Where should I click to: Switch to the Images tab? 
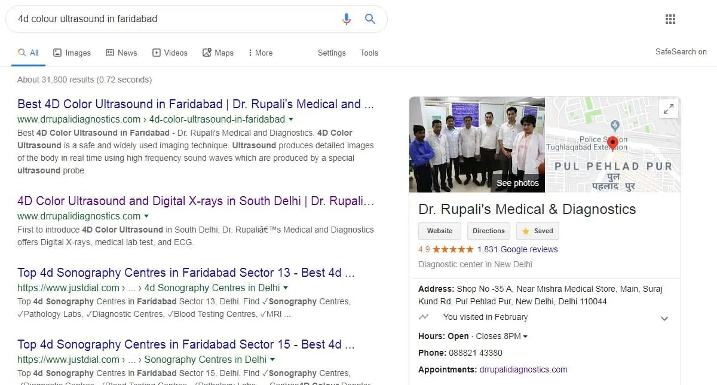[x=72, y=53]
